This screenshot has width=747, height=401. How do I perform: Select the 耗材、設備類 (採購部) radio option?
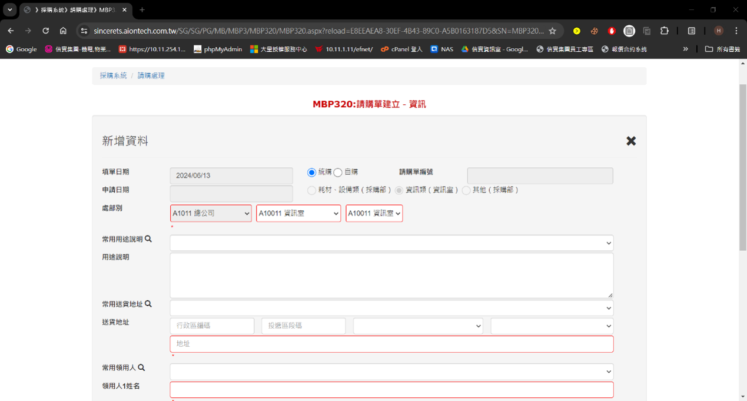coord(311,190)
